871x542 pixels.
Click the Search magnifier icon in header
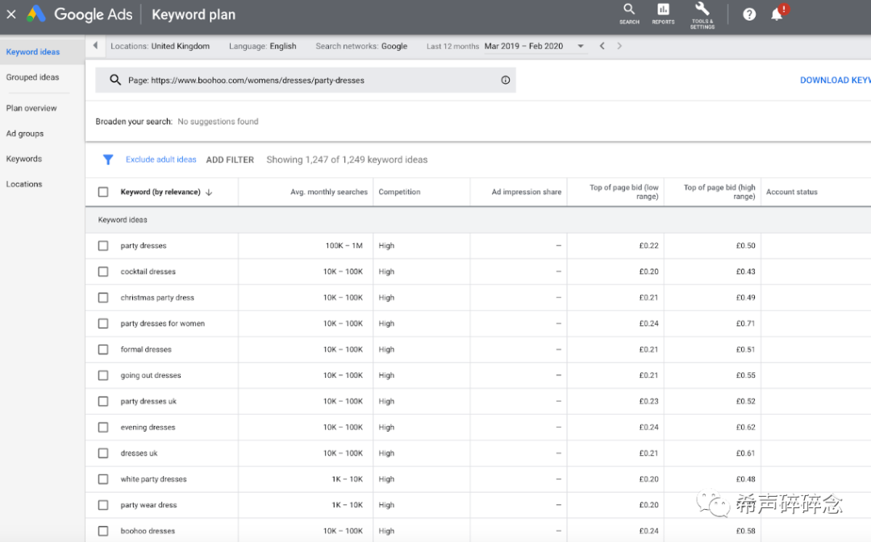(629, 10)
